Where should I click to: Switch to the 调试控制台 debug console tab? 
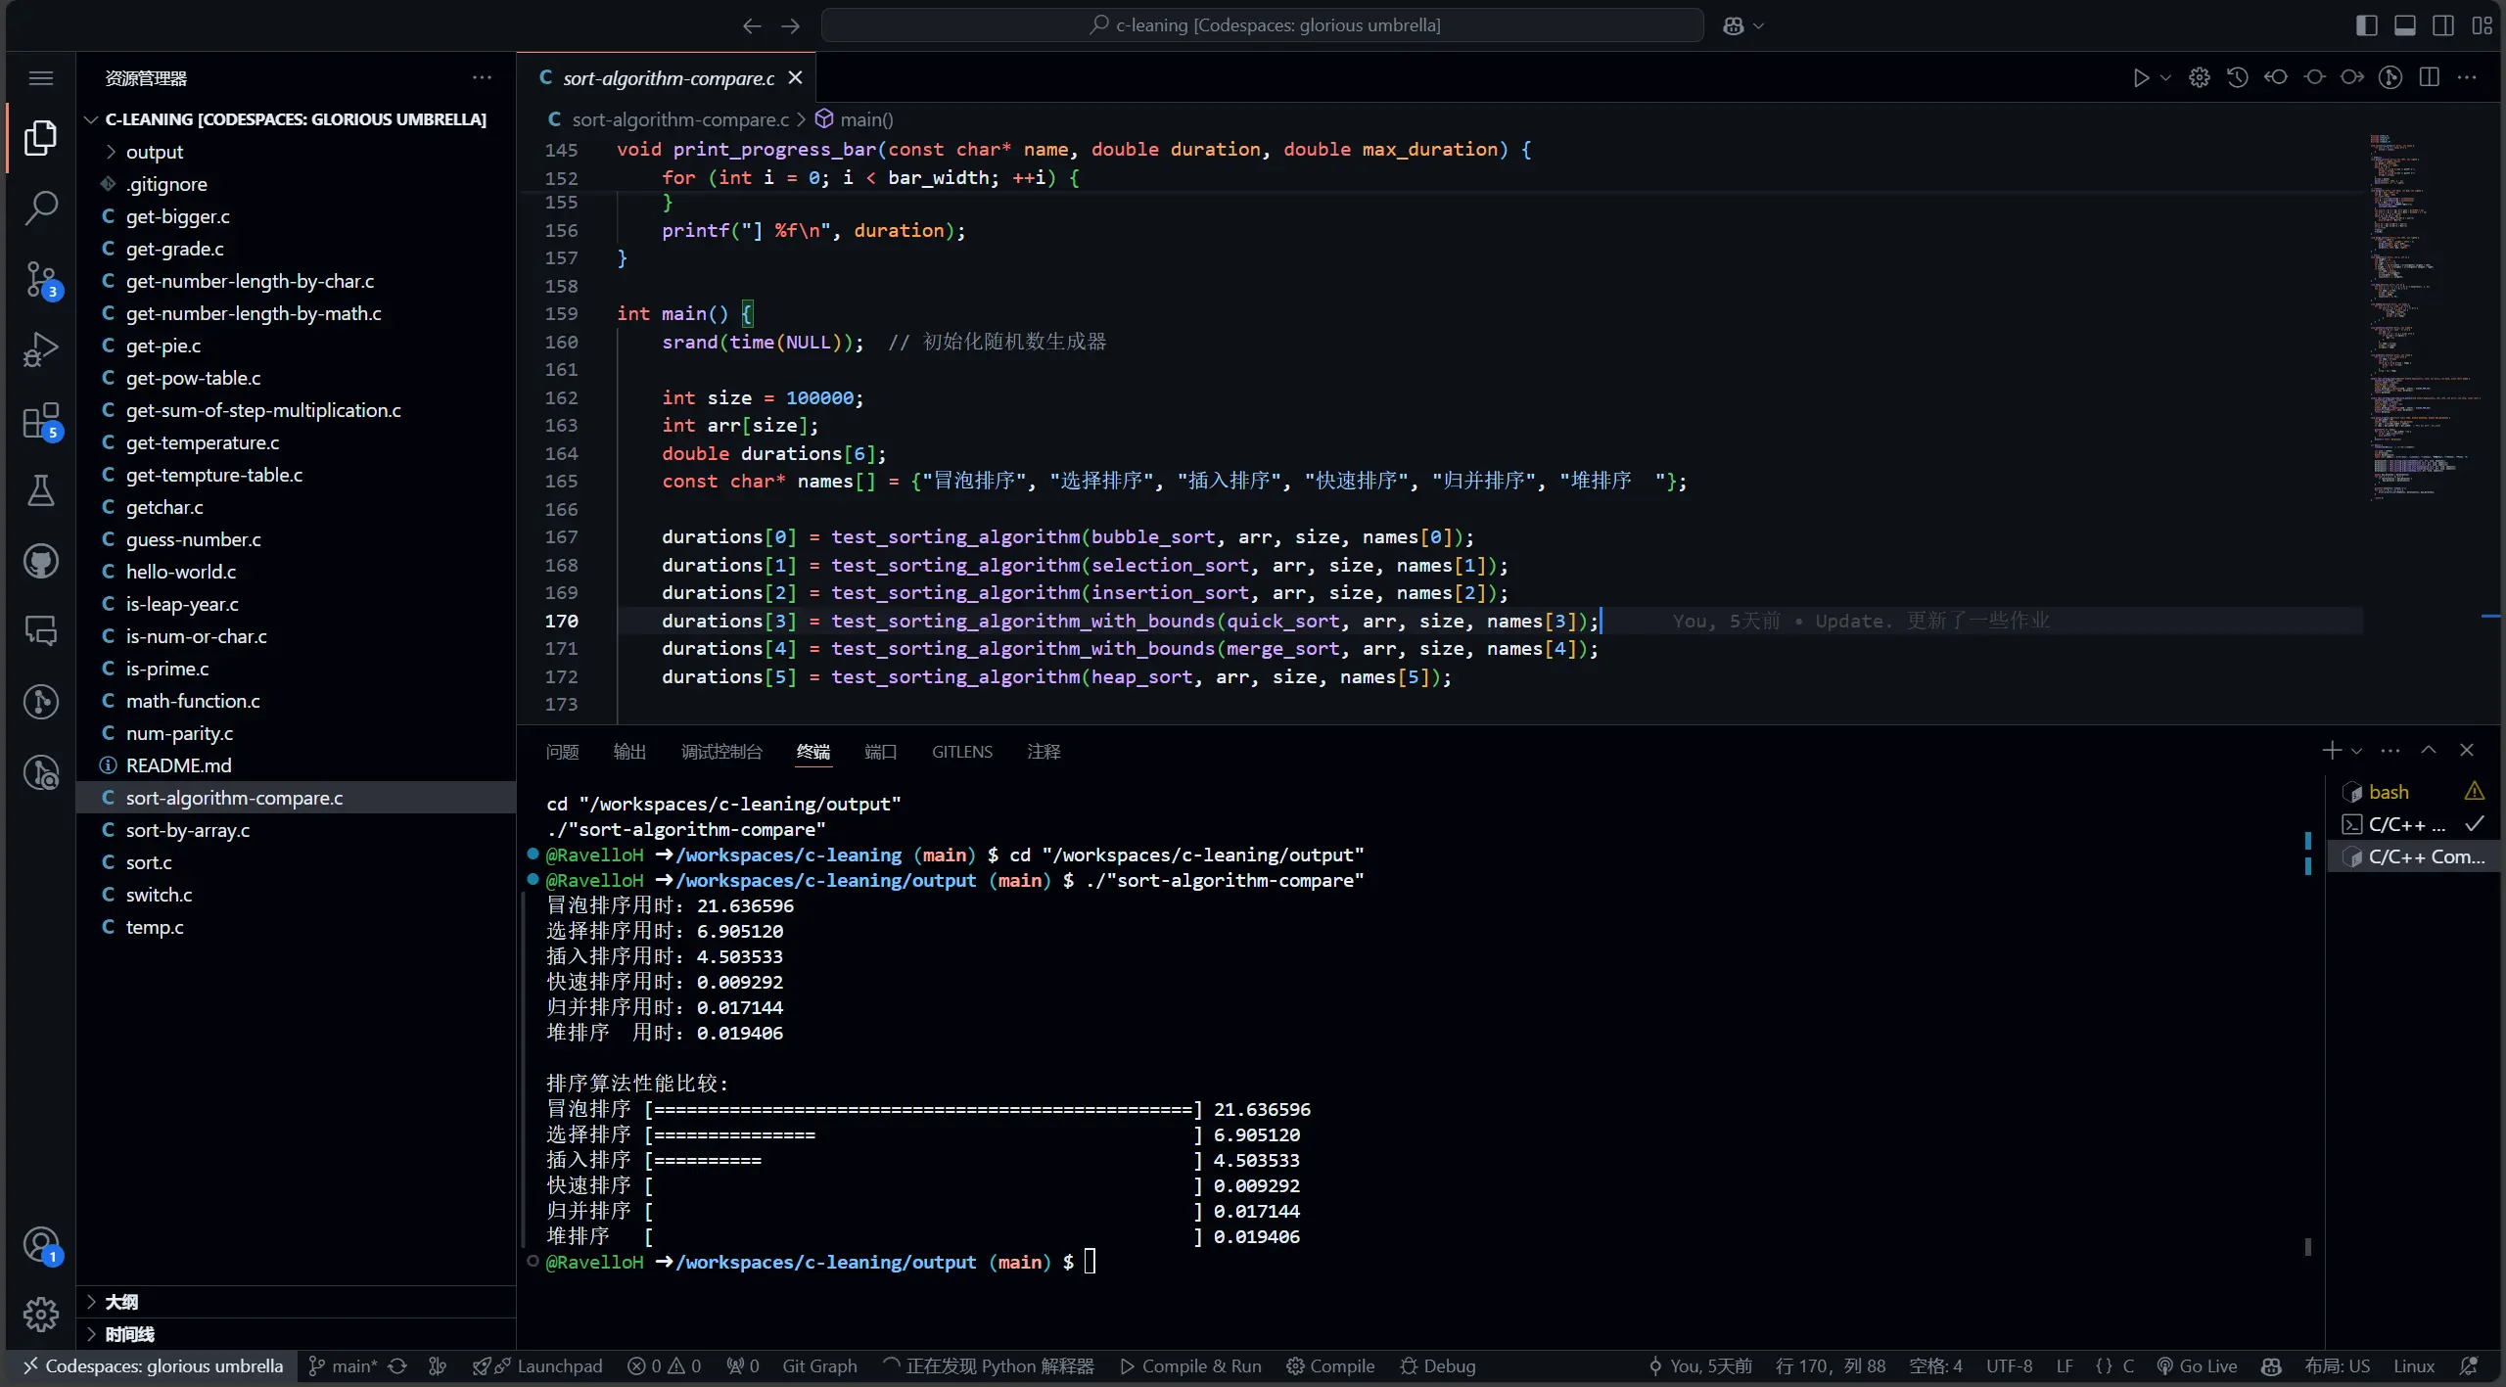[x=721, y=752]
